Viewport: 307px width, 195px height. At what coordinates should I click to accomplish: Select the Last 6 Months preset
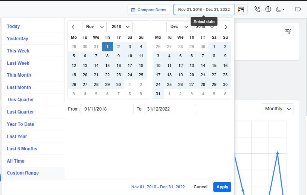click(22, 149)
